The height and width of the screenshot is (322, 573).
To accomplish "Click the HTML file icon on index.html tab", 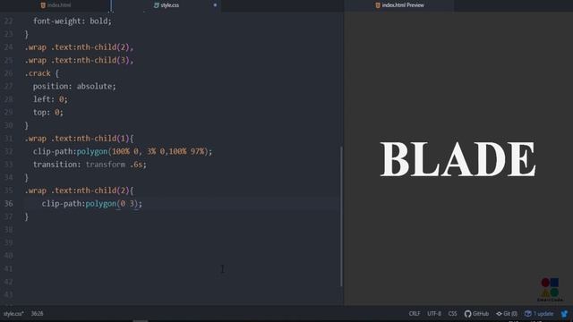I will 43,5.
